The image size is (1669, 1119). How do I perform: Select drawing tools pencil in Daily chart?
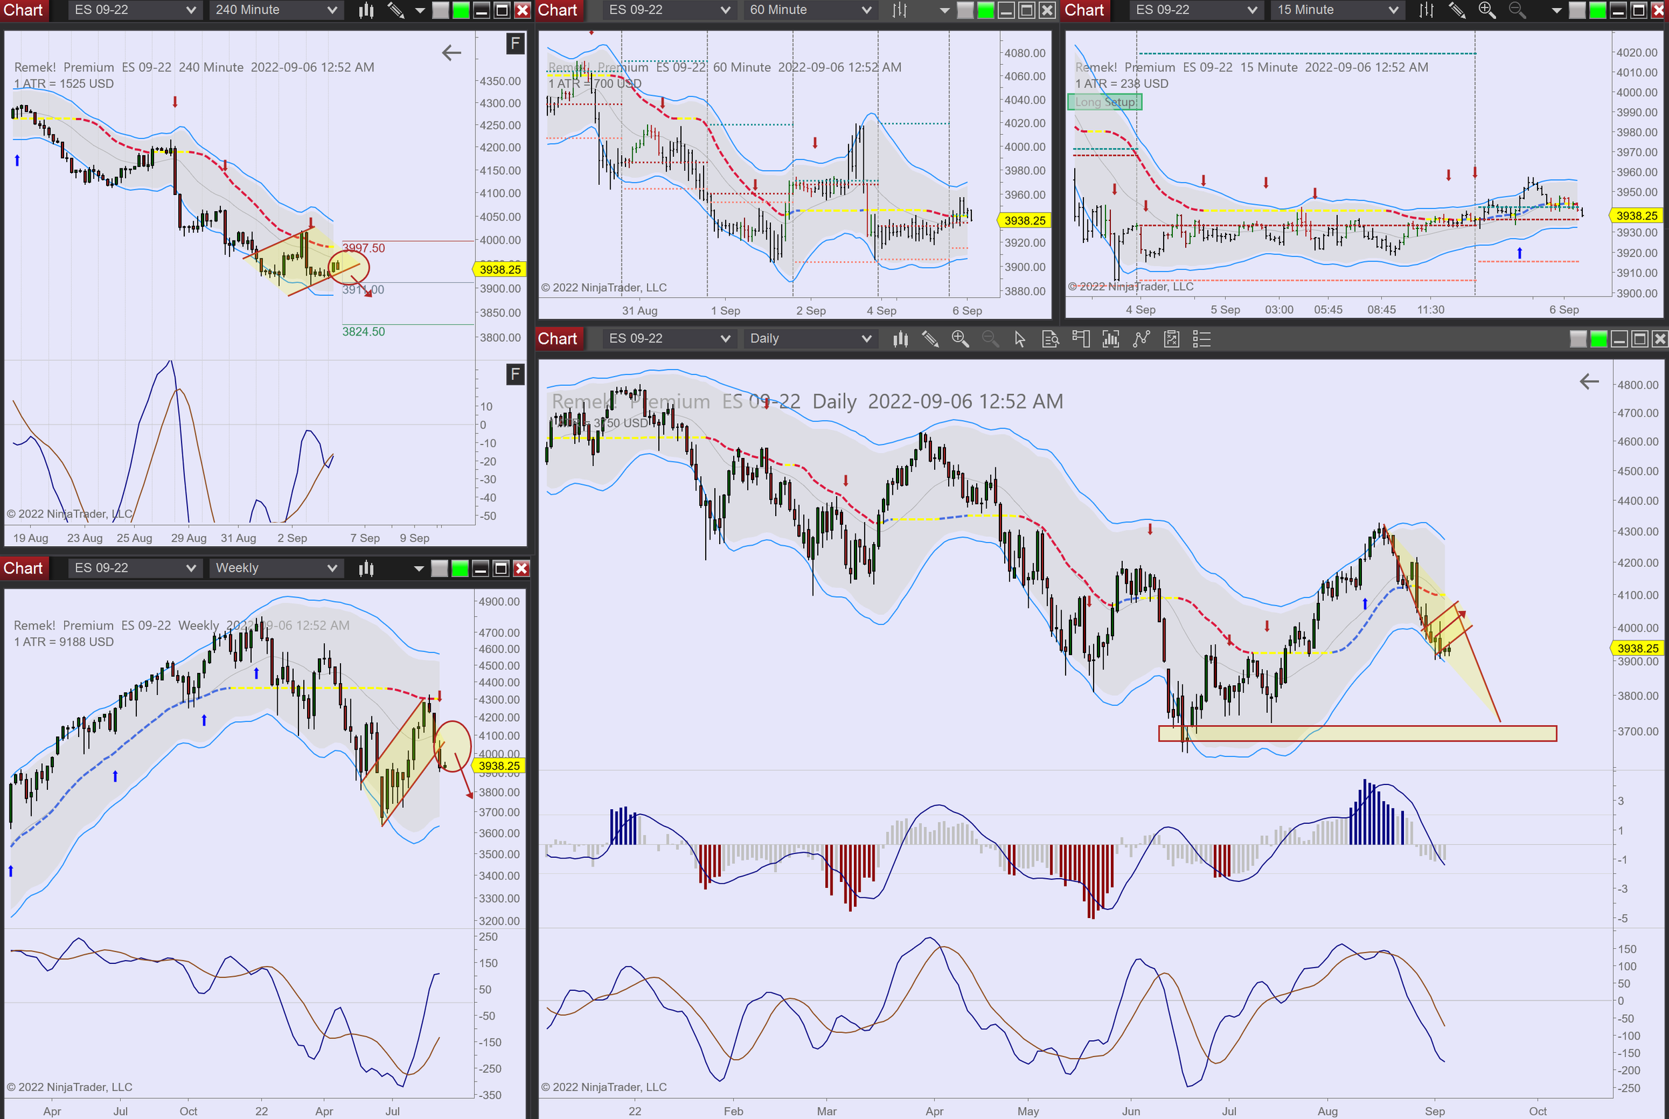pyautogui.click(x=930, y=339)
